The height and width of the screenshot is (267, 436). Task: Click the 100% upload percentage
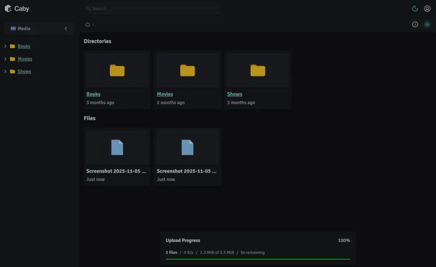(344, 240)
